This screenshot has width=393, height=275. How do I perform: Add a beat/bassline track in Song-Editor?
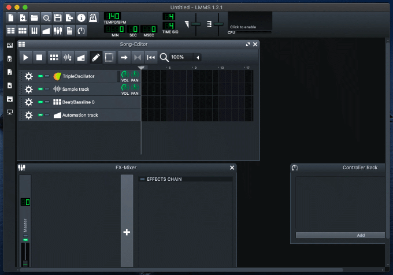coord(54,58)
